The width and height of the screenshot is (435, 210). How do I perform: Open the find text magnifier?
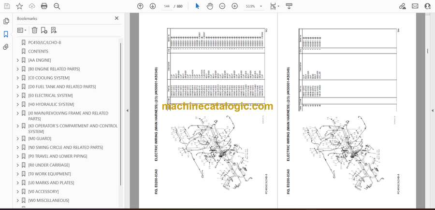click(x=57, y=6)
